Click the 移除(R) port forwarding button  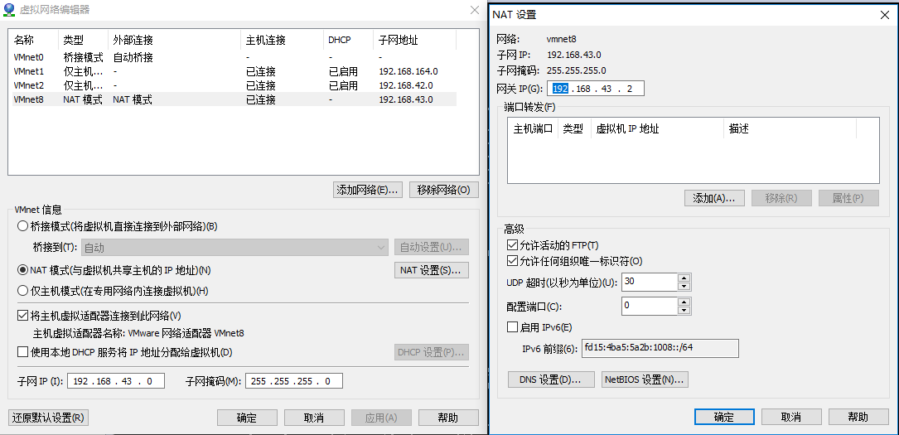click(x=781, y=198)
